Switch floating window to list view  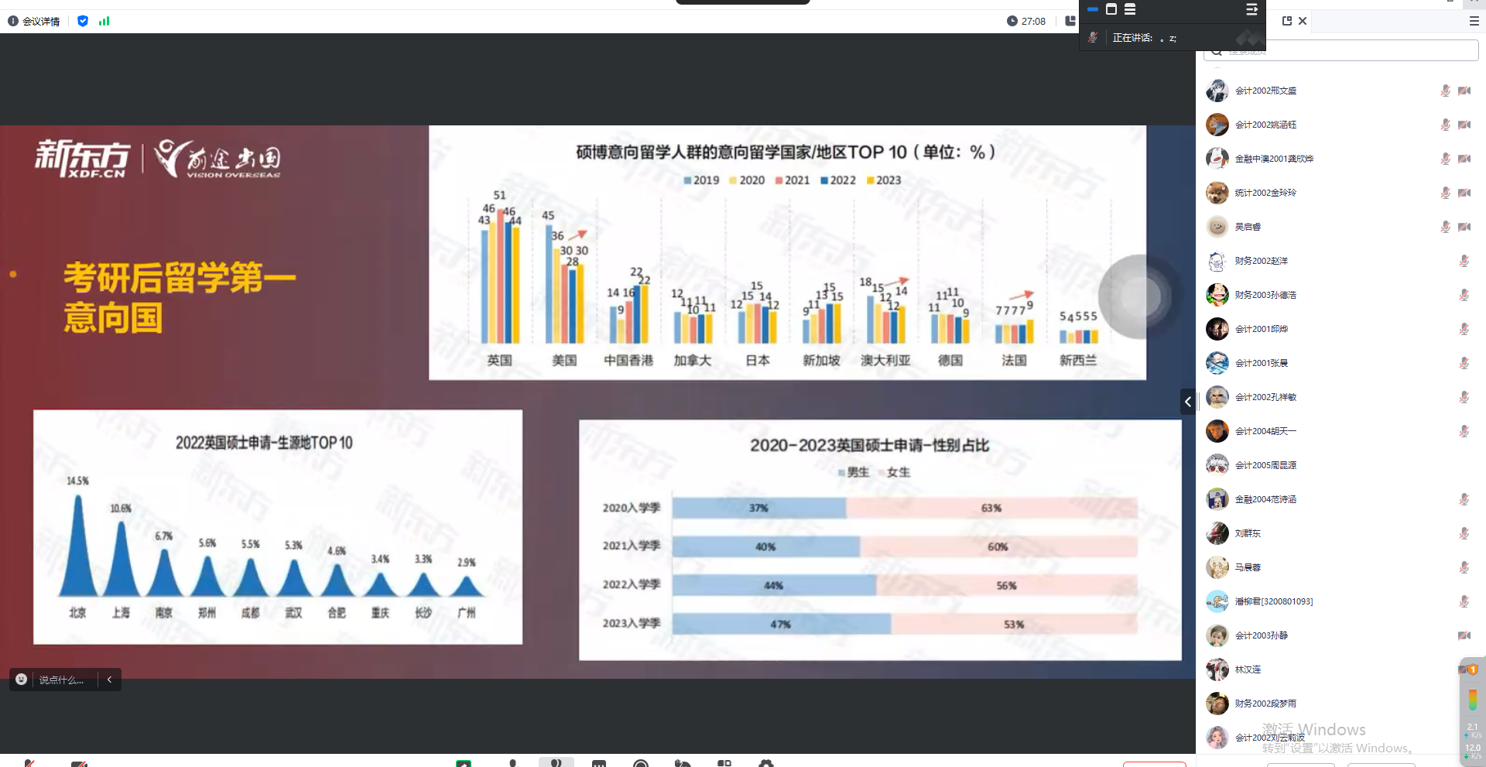[x=1130, y=9]
